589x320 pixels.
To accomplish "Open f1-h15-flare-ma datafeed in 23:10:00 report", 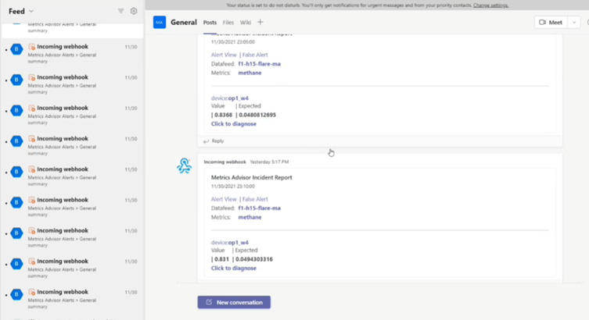I will (x=259, y=208).
